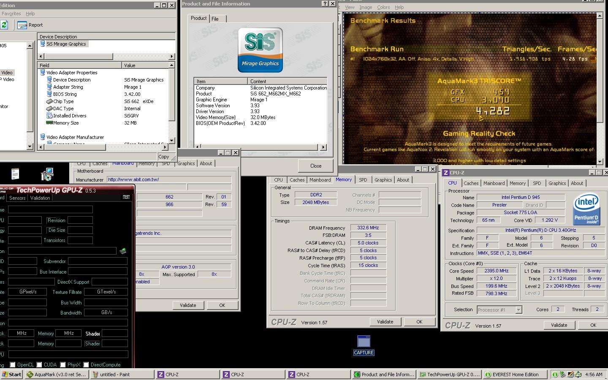
Task: Click the network devices tray icon
Action: pos(562,375)
